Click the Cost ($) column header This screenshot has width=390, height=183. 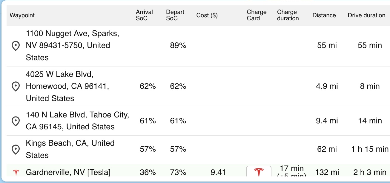pyautogui.click(x=207, y=15)
